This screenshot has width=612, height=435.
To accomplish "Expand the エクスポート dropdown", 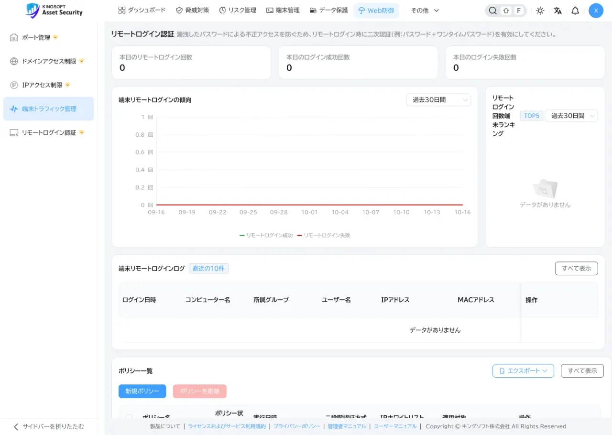I will tap(523, 371).
